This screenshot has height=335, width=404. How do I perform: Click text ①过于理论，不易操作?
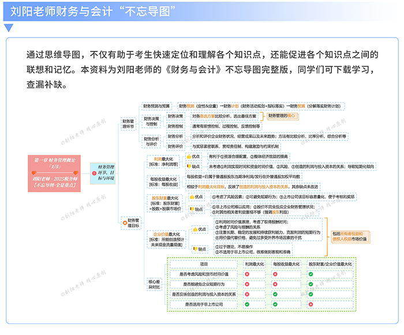[234, 247]
